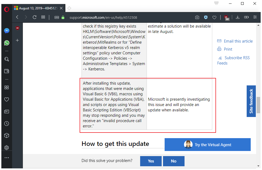Open browsing history from the sidebar clock icon
Screen dimensions: 262x170
[6, 123]
